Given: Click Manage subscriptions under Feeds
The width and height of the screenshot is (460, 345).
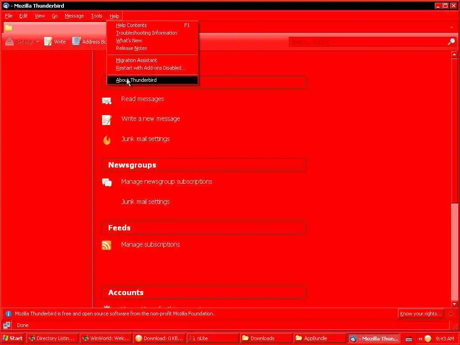Looking at the screenshot, I should tap(150, 244).
